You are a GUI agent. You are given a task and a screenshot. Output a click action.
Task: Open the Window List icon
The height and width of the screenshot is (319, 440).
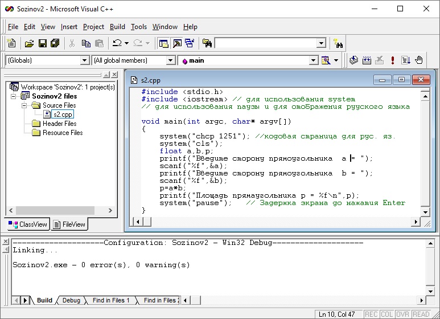pyautogui.click(x=190, y=43)
